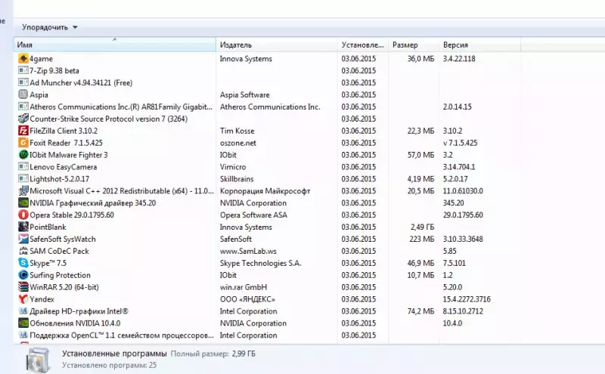Select the Aspia application icon
Image resolution: width=605 pixels, height=374 pixels.
tap(23, 94)
